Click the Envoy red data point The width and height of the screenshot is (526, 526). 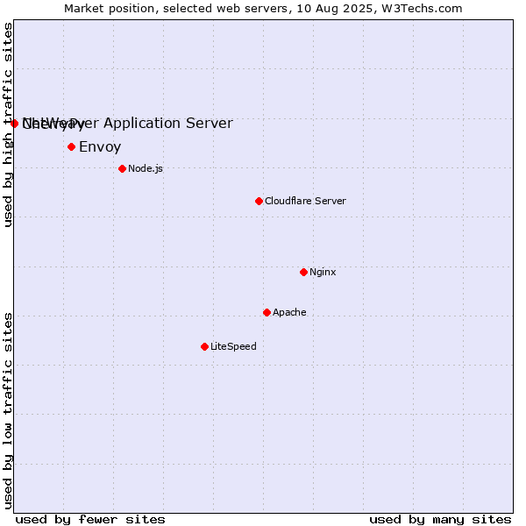[71, 147]
